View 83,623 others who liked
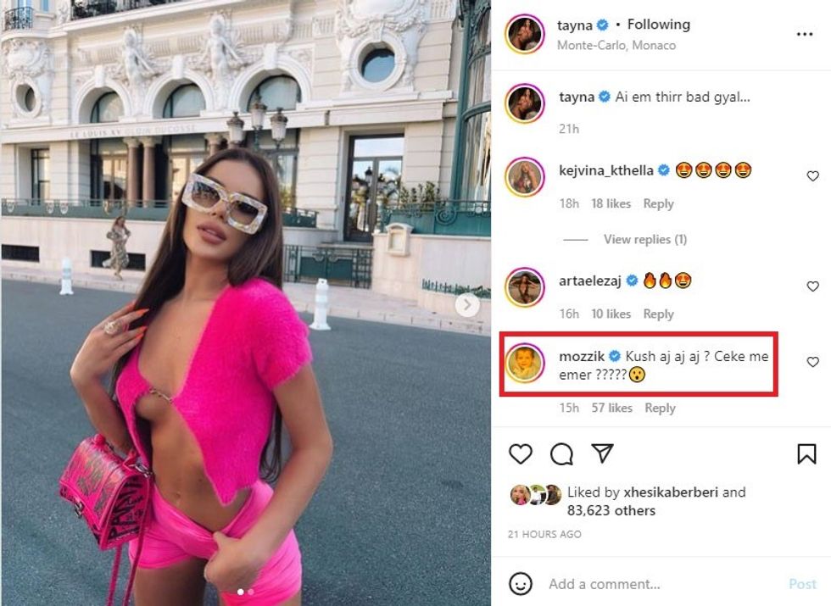Screen dimensions: 831x606 611,510
